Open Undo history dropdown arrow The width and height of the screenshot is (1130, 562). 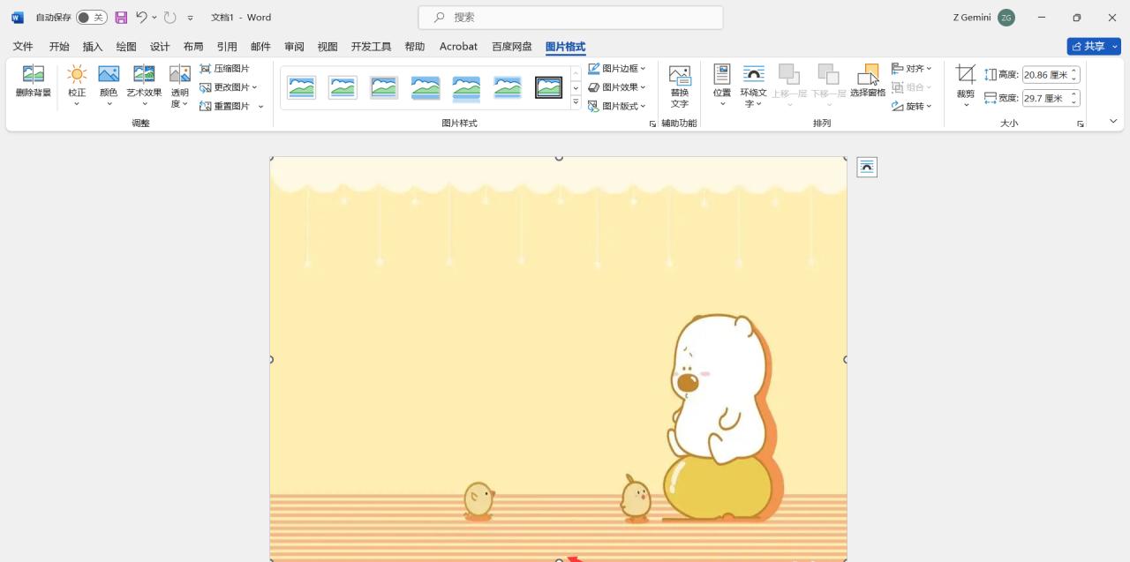click(x=154, y=18)
